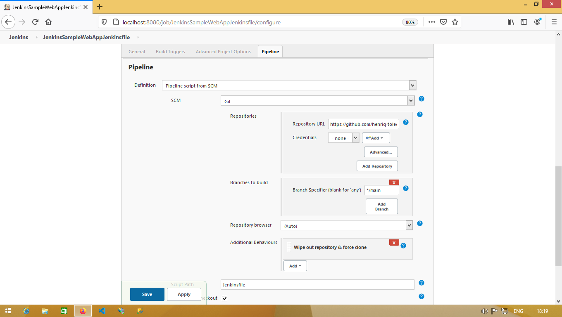Click the Save button

click(147, 294)
